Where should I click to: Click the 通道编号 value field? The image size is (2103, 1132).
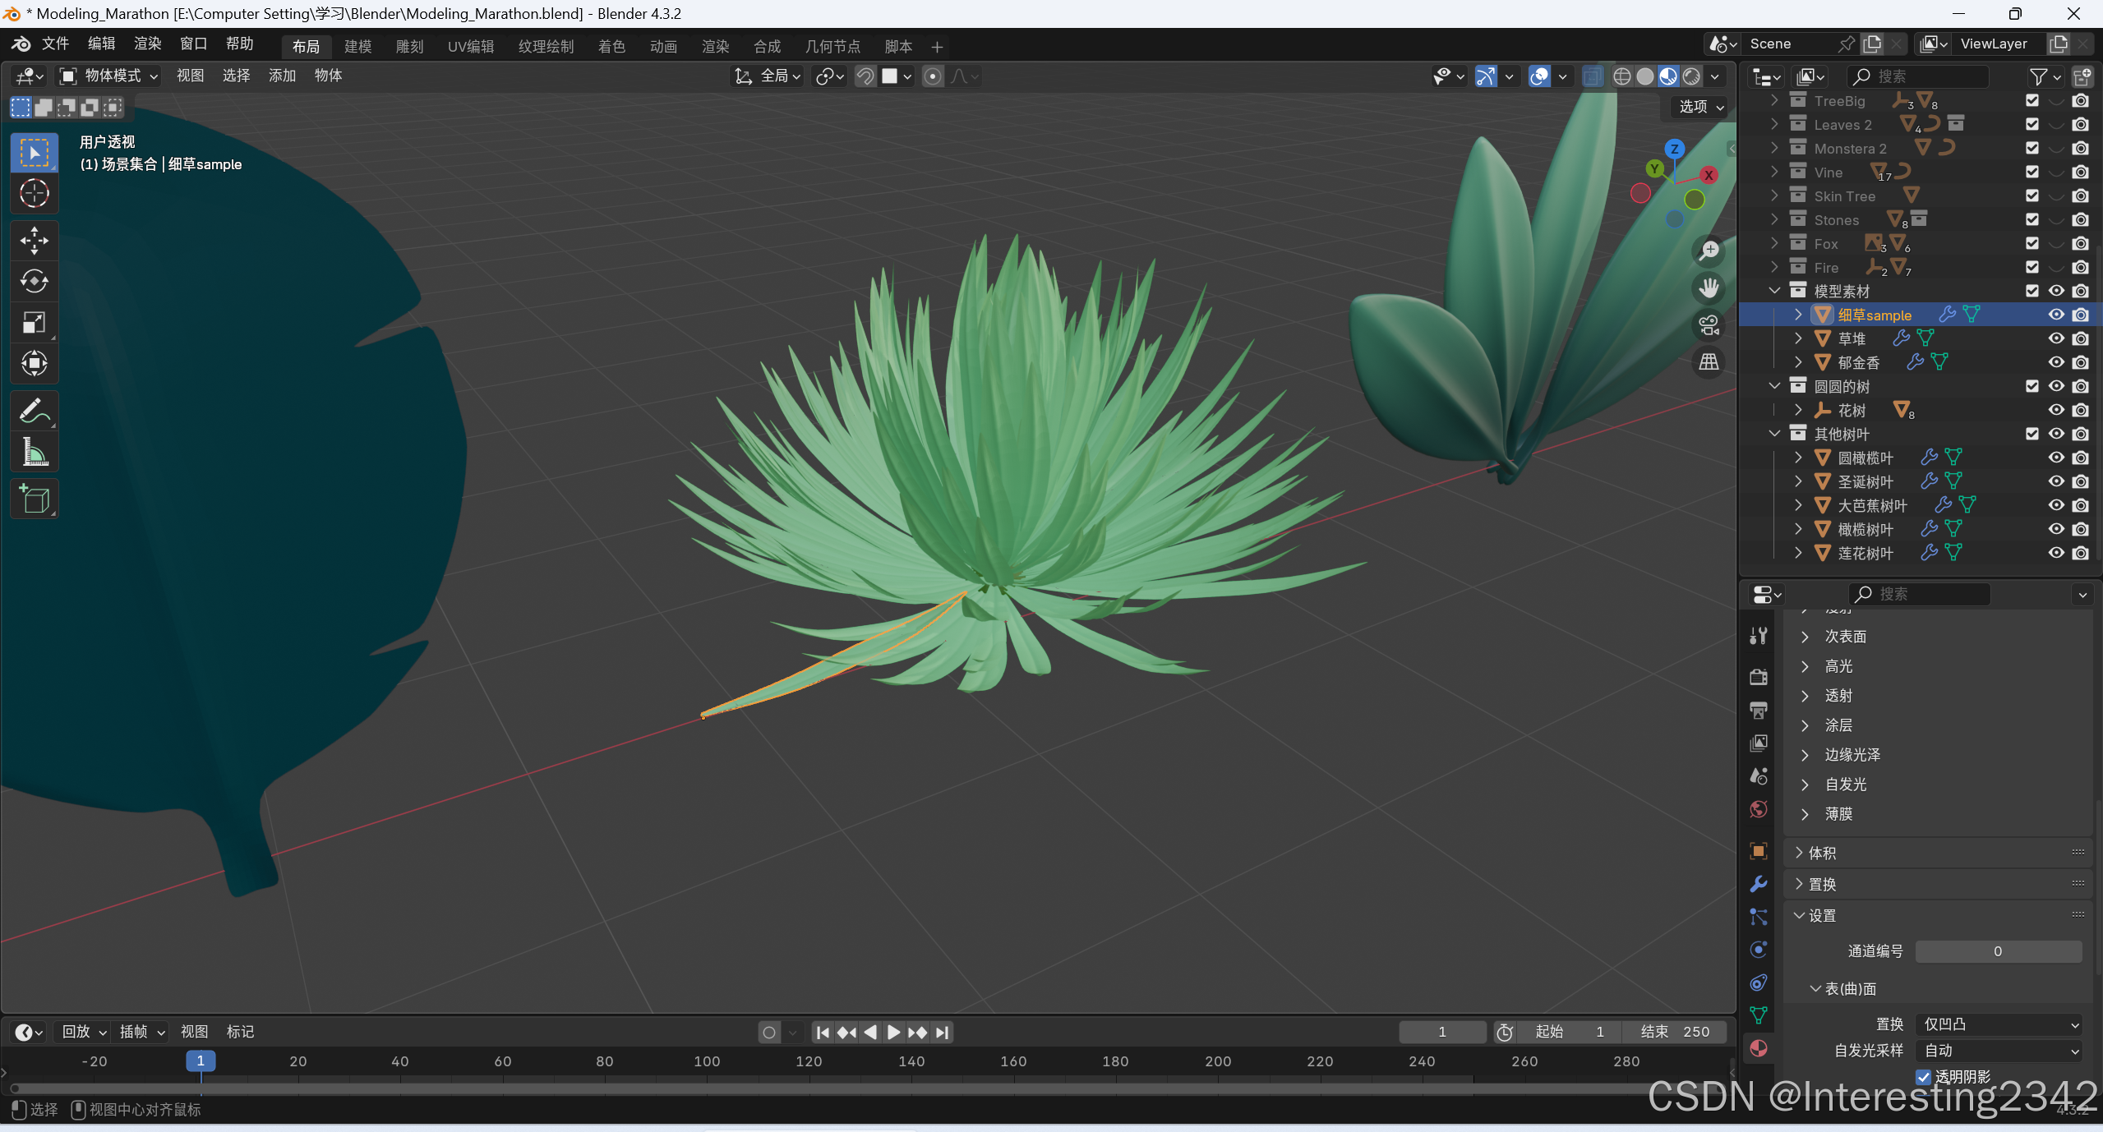[x=1998, y=951]
